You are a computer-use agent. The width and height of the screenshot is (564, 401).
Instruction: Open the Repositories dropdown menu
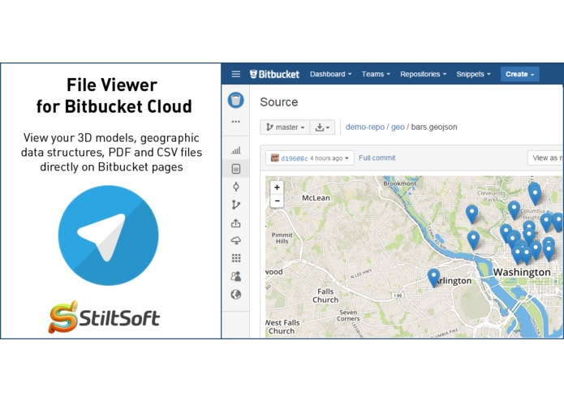pos(423,74)
